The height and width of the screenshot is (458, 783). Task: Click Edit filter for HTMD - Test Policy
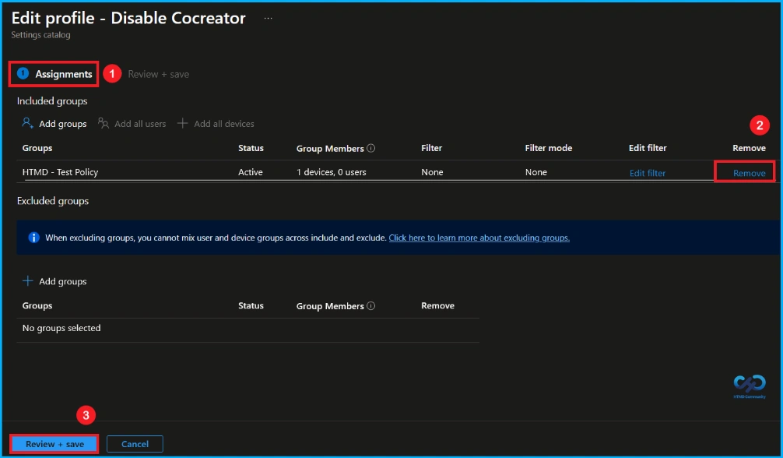[x=647, y=173]
